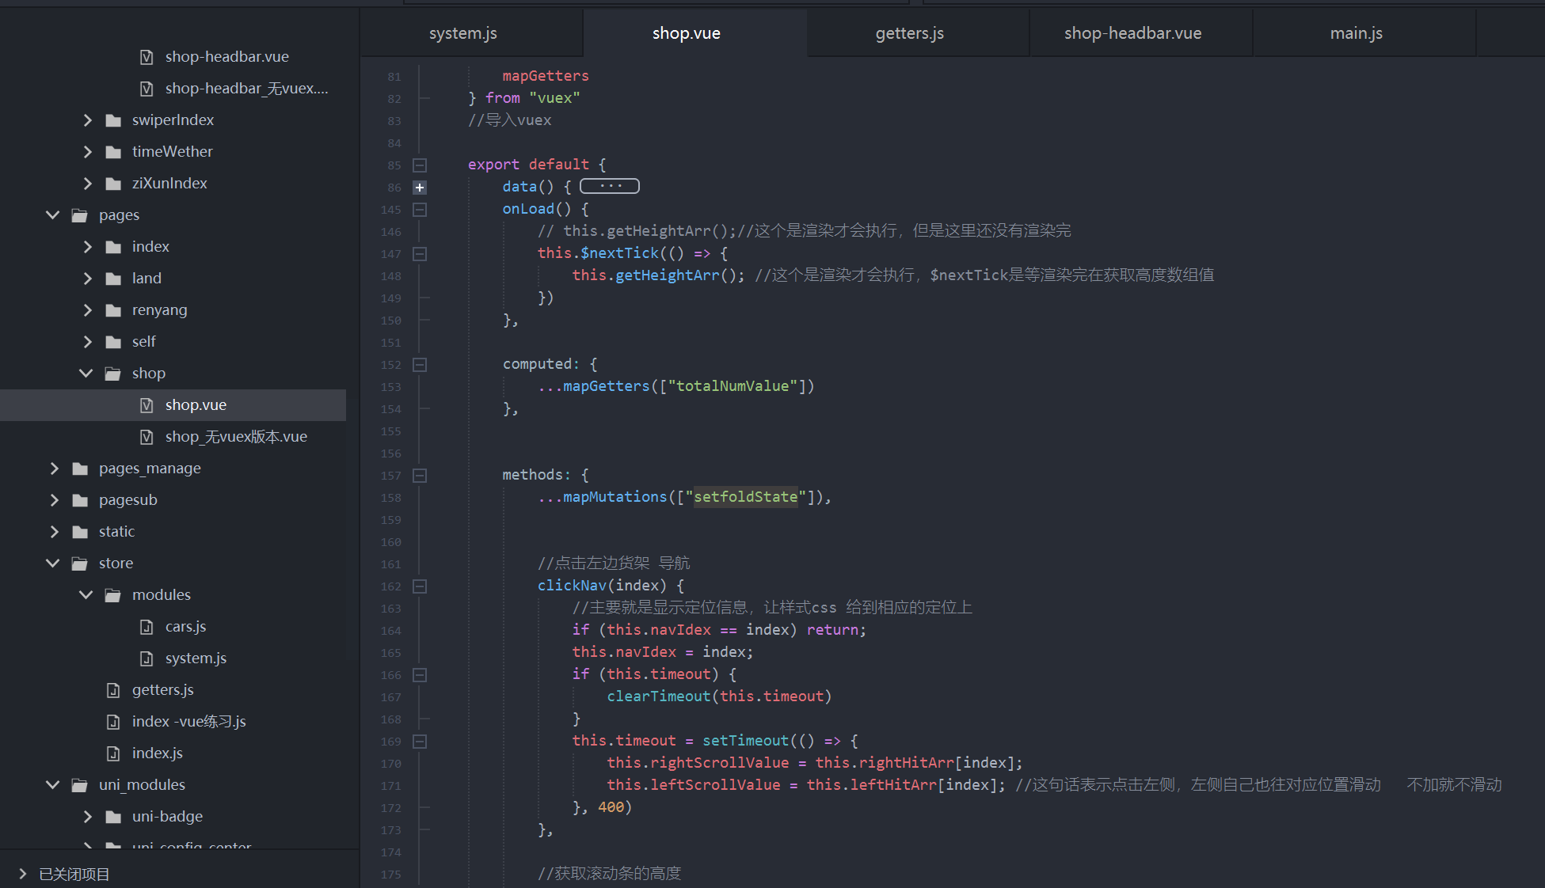The height and width of the screenshot is (888, 1545).
Task: Click the swiperIndex folder icon
Action: [113, 120]
